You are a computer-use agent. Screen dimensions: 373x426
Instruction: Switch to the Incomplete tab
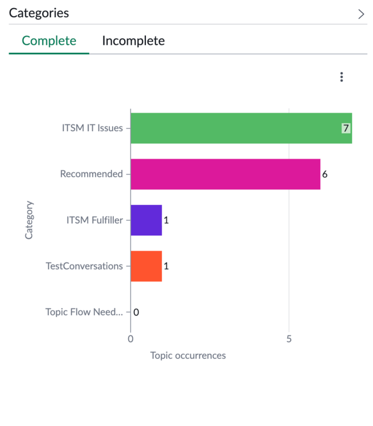coord(133,41)
